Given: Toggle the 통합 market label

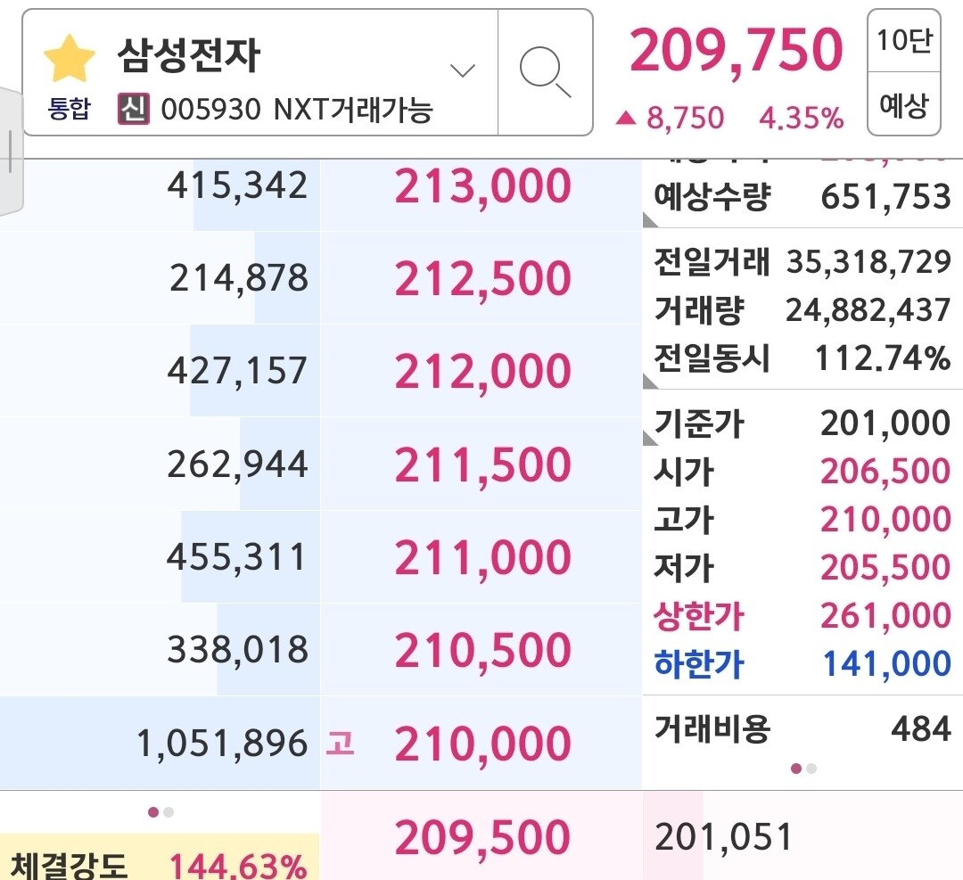Looking at the screenshot, I should click(69, 111).
